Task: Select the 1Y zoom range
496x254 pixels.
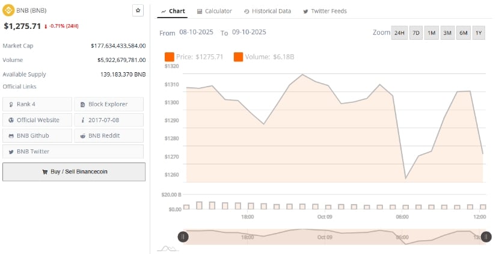Action: (x=479, y=33)
